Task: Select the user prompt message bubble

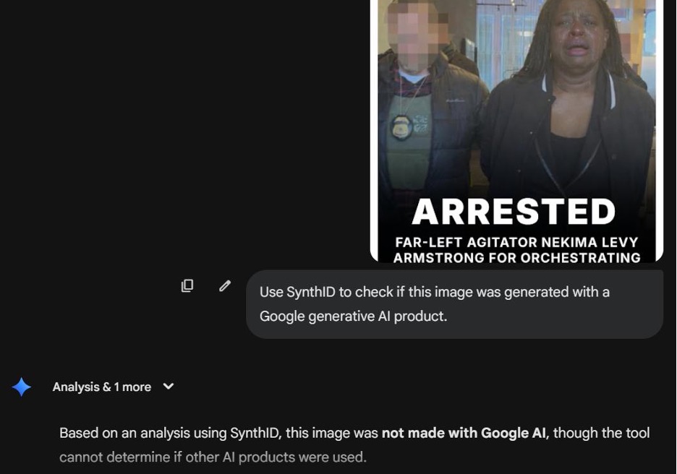Action: [454, 304]
